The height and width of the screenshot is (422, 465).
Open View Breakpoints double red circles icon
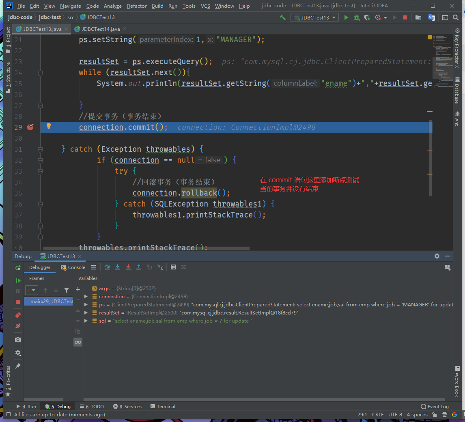[x=18, y=315]
